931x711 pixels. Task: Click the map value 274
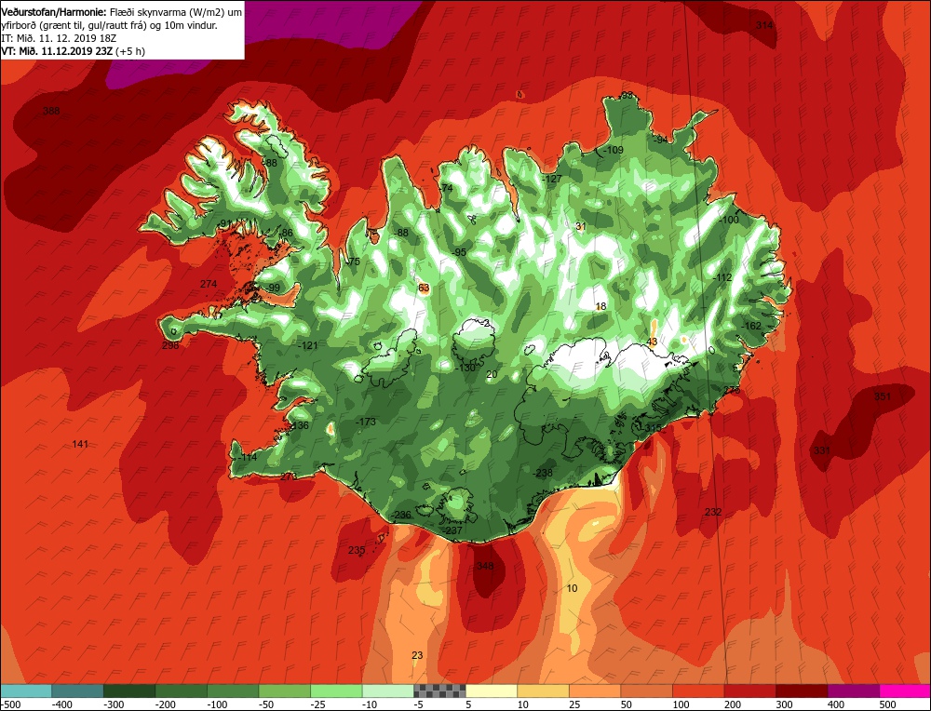[209, 284]
